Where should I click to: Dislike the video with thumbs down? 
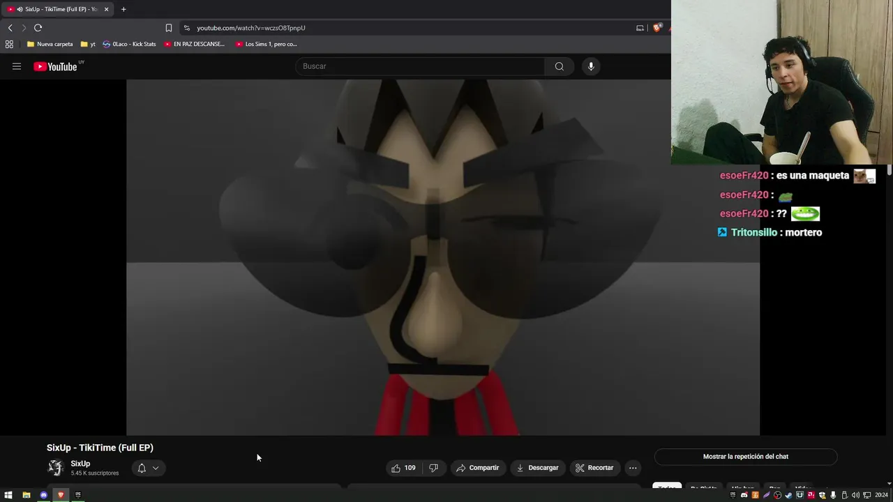(433, 468)
